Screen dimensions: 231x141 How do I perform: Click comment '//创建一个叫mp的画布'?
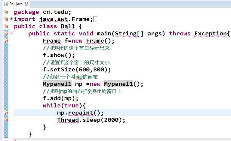70,77
